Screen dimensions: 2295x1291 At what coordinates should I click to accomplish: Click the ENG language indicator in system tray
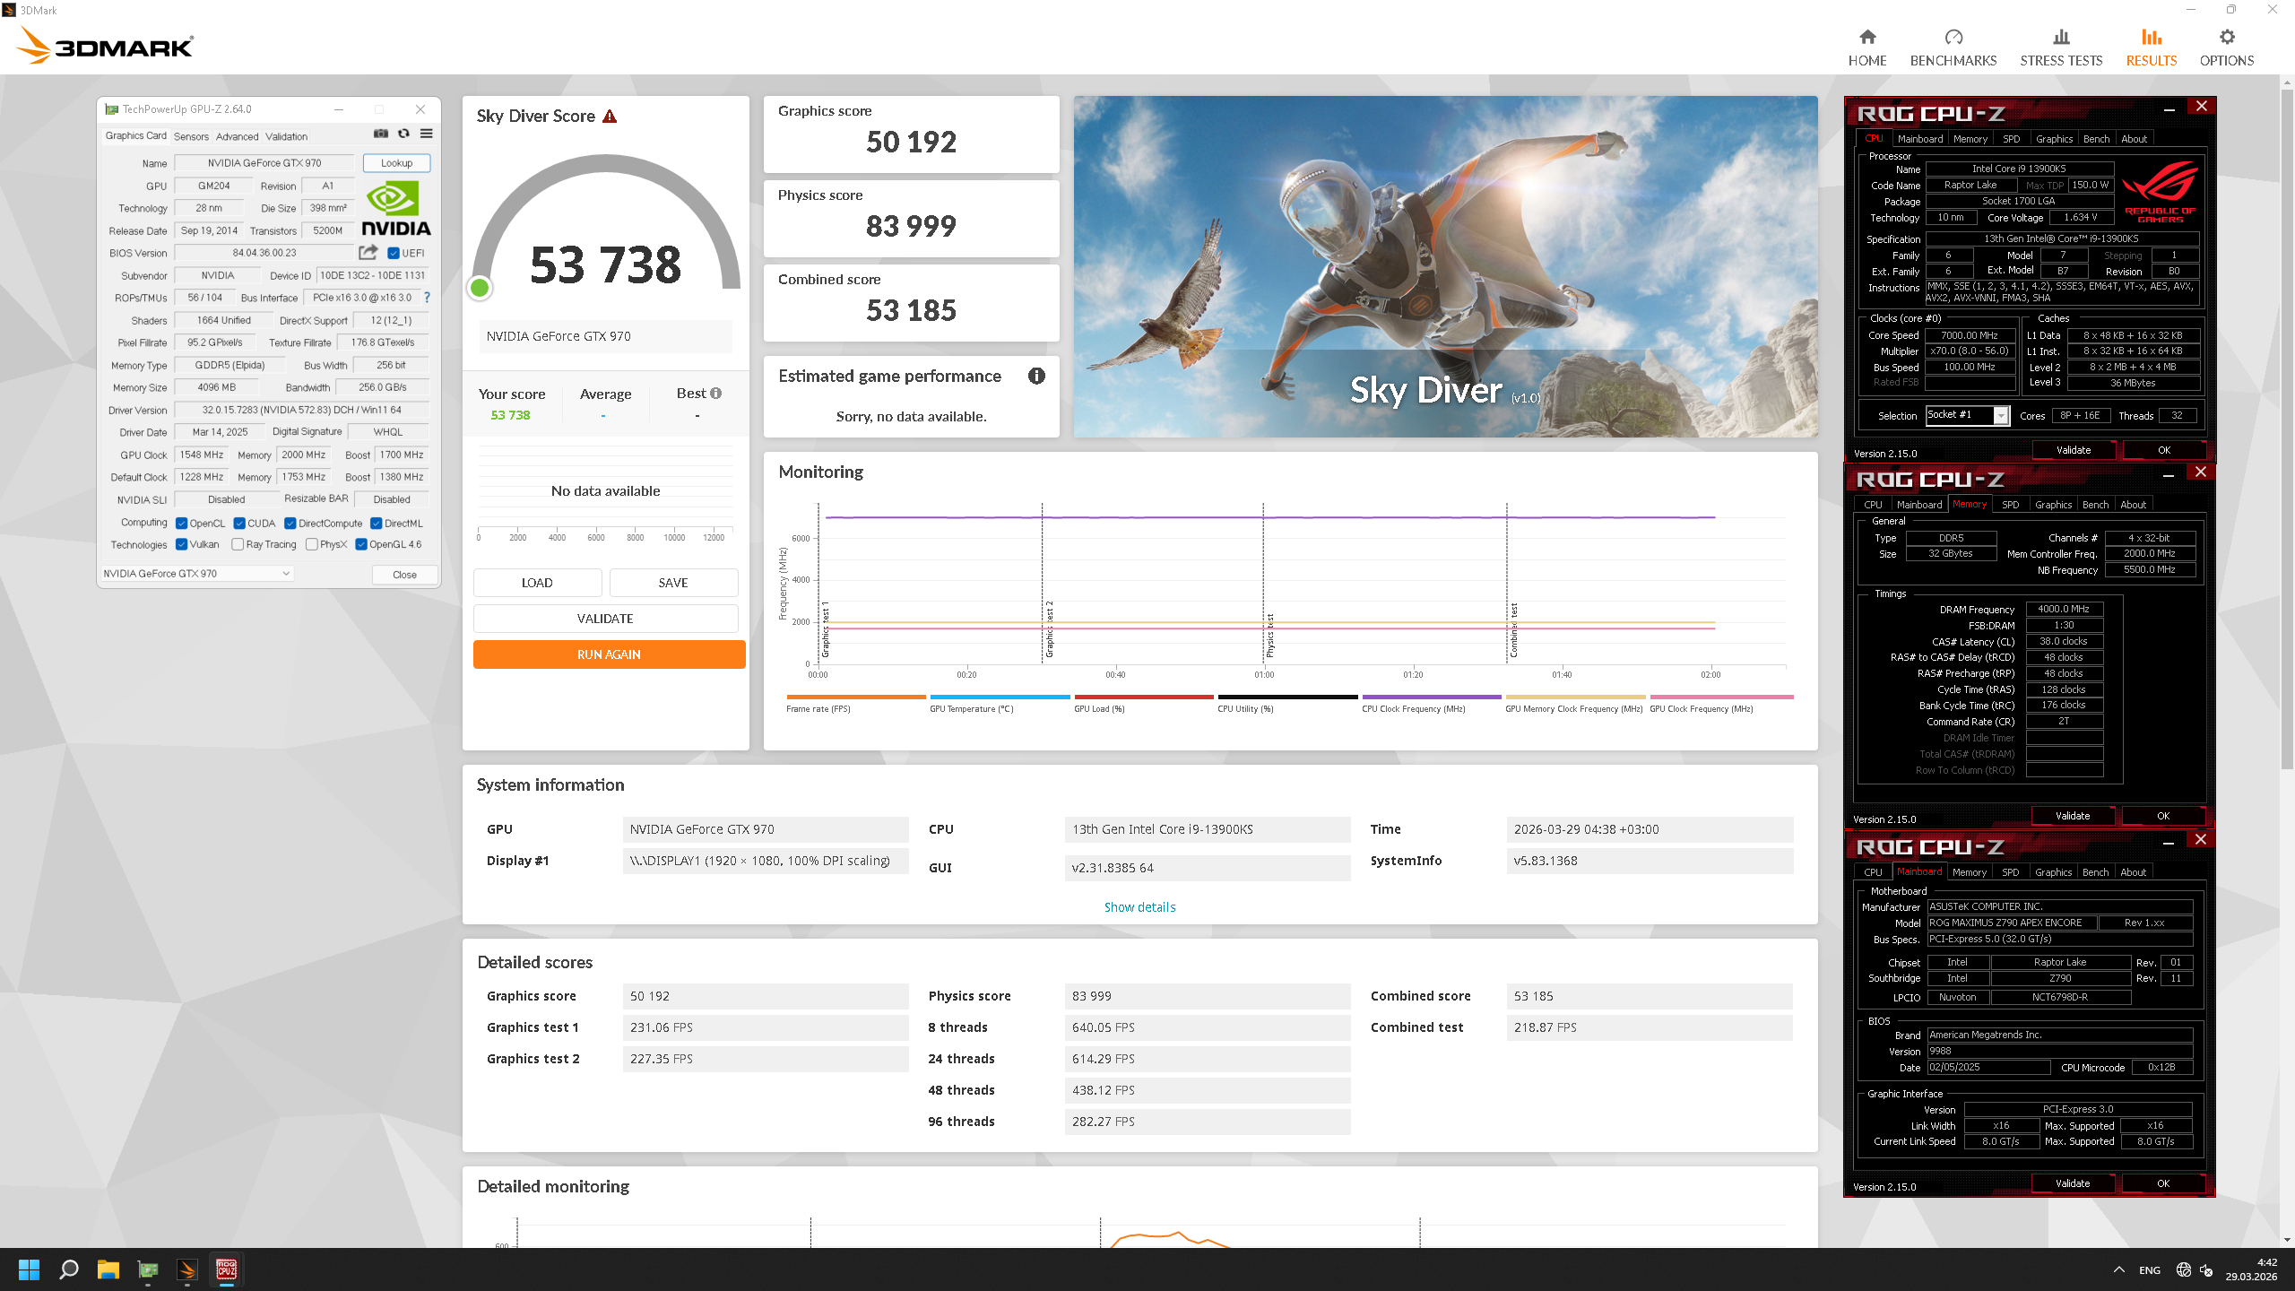(x=2149, y=1269)
